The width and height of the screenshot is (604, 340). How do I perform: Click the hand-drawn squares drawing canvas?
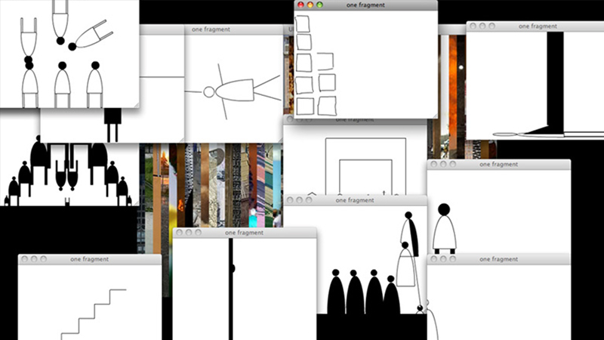(365, 64)
